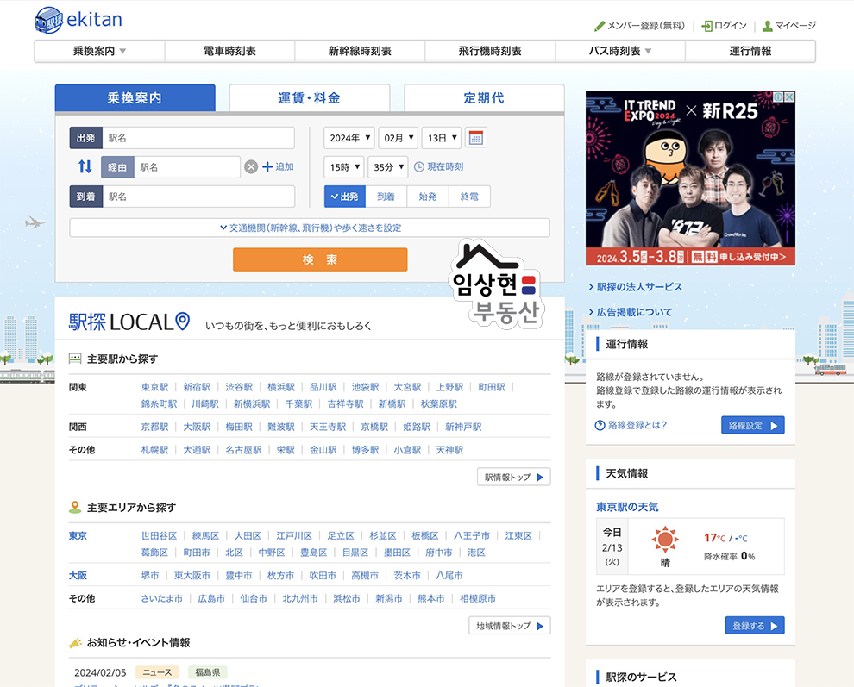Open the 札幌駅 station link
The width and height of the screenshot is (854, 687).
point(154,450)
